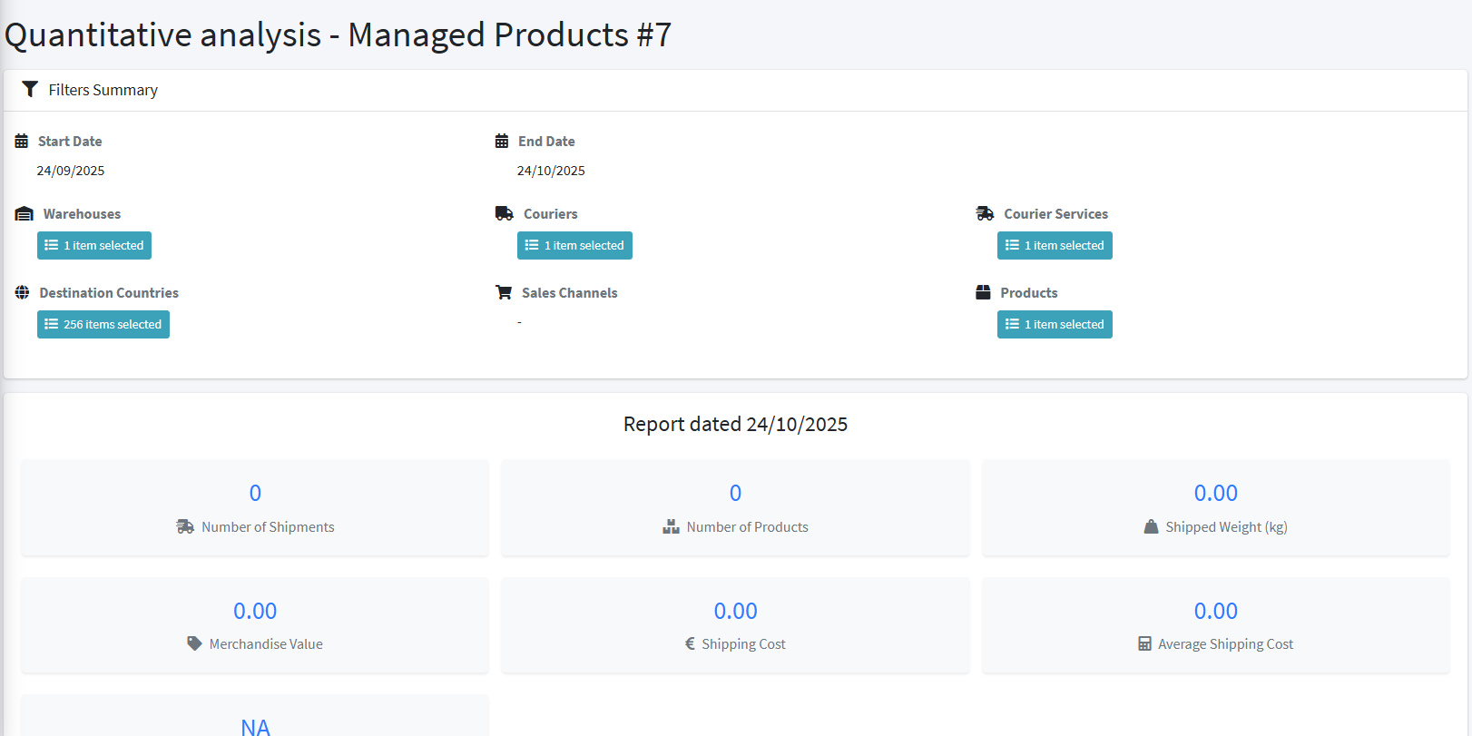Click the euro icon on Shipping Cost
This screenshot has width=1472, height=736.
pyautogui.click(x=691, y=644)
